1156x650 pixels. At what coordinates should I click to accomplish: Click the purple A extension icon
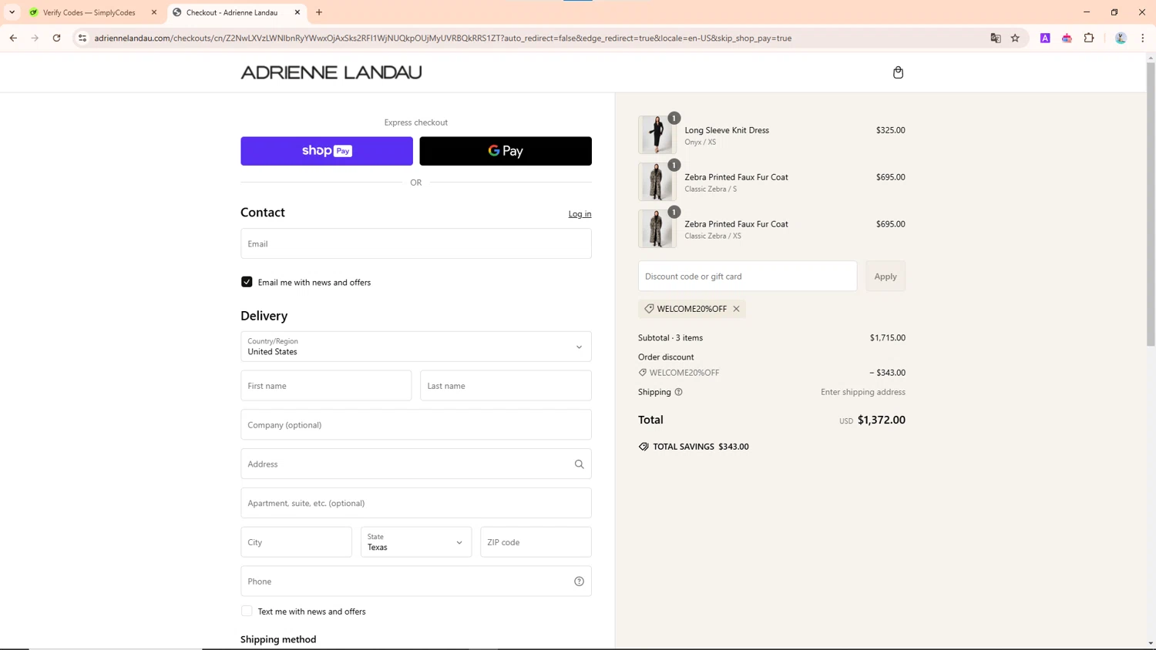tap(1045, 38)
